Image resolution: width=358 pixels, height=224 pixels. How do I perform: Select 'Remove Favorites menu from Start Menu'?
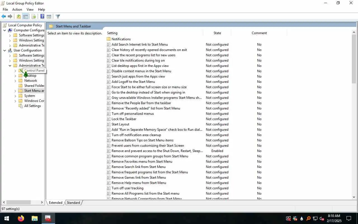pyautogui.click(x=142, y=162)
